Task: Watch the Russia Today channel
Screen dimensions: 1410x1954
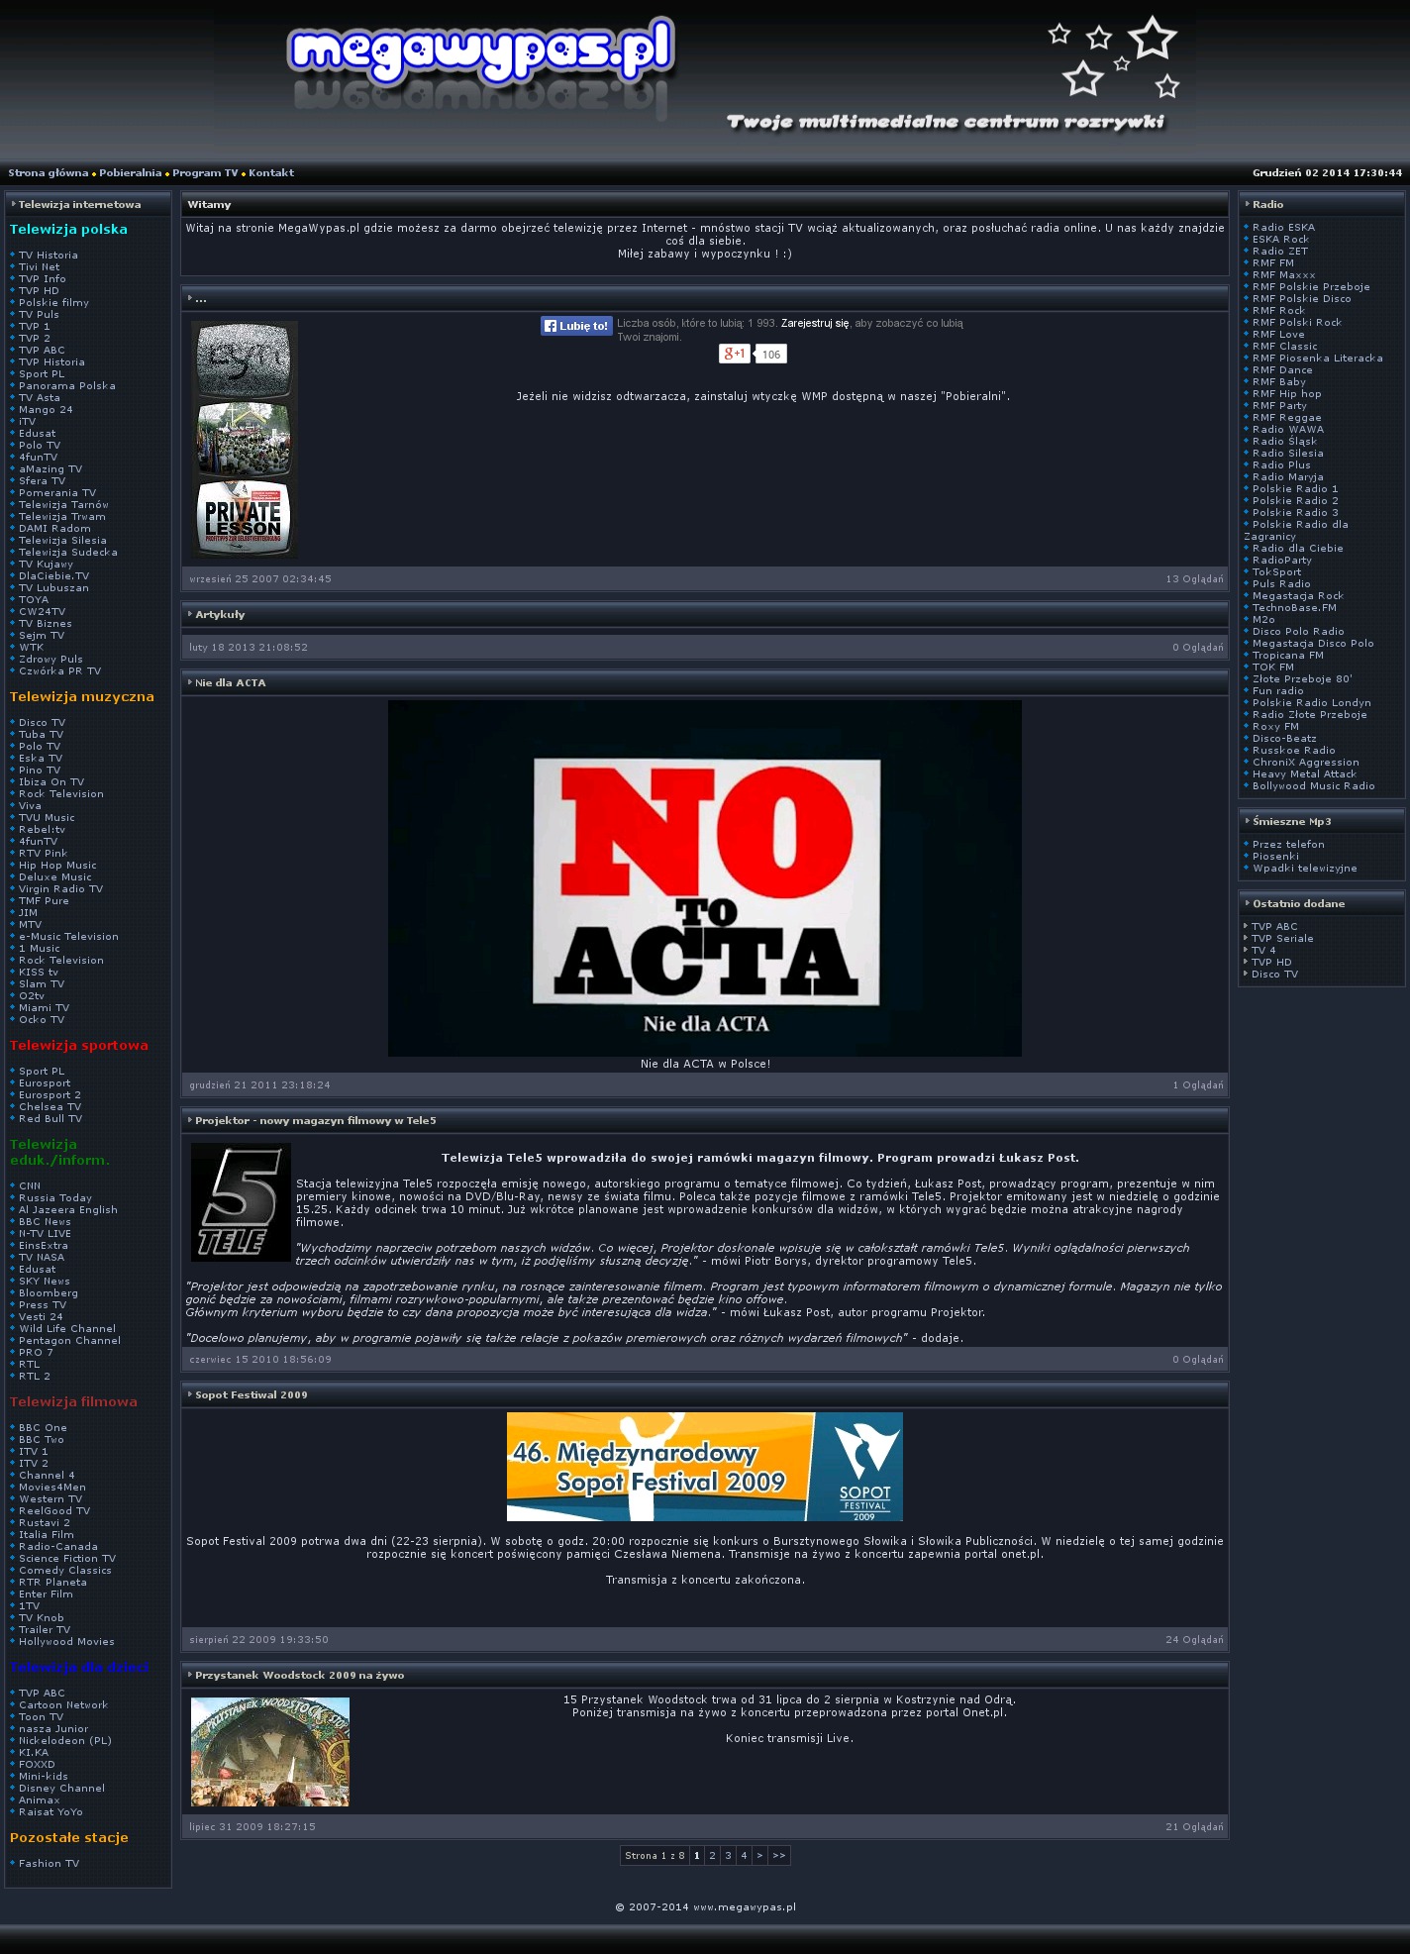Action: pos(55,1198)
